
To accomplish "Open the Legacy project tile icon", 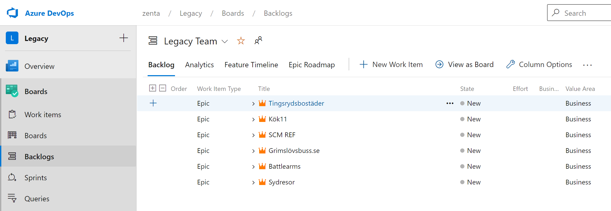I will 12,38.
